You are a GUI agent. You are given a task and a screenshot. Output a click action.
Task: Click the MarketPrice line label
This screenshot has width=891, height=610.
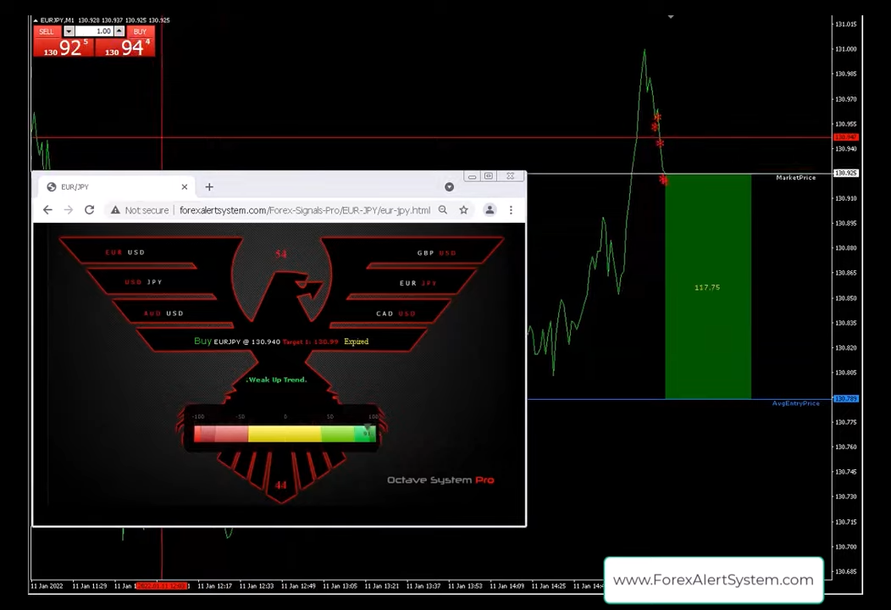(795, 178)
